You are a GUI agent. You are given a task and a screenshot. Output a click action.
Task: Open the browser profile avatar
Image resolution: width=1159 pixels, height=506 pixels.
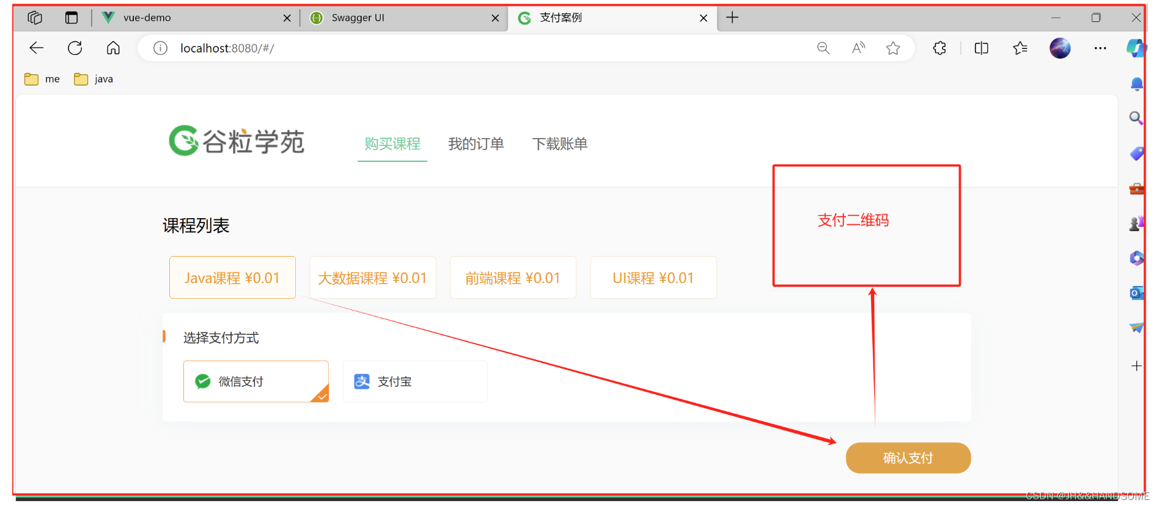tap(1060, 48)
